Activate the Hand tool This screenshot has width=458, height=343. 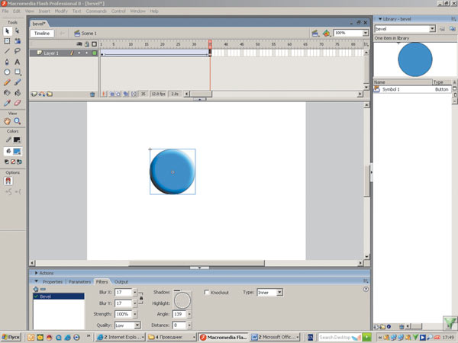[7, 120]
